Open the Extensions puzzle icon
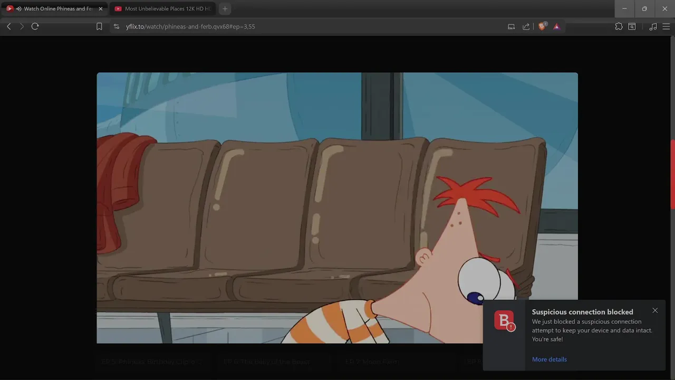The height and width of the screenshot is (380, 675). coord(619,26)
